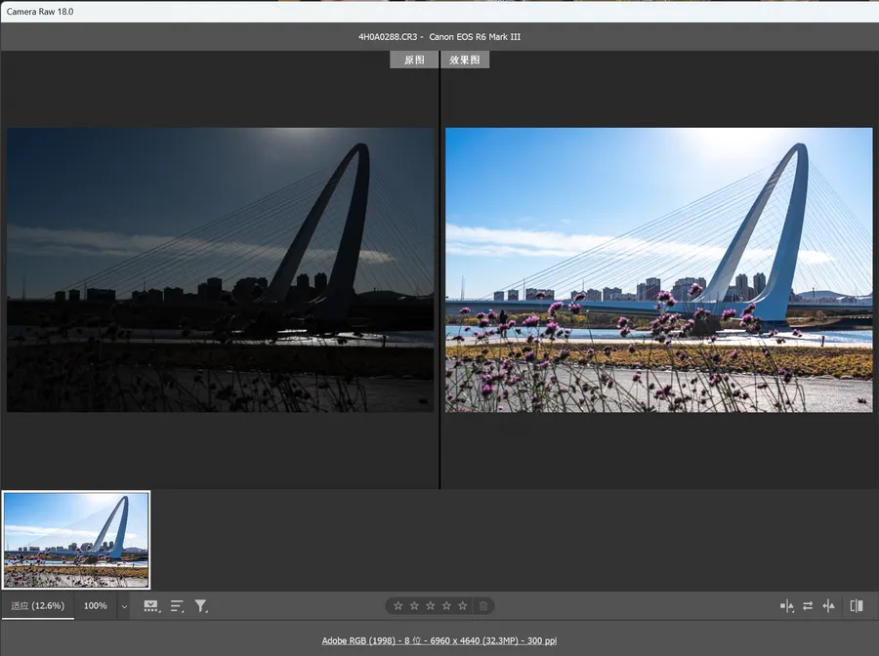
Task: Click the trash icon to mark for deletion
Action: (482, 606)
